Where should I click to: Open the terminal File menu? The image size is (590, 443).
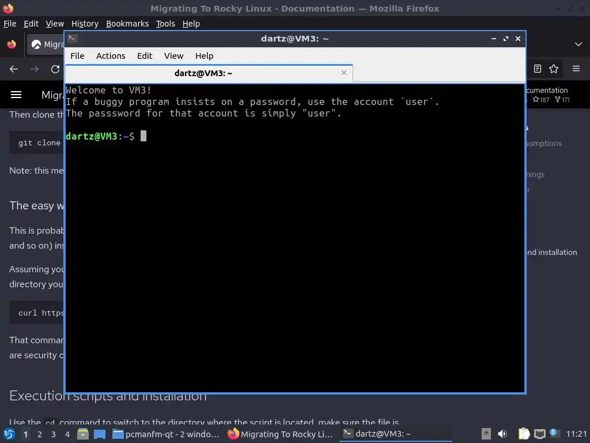point(77,56)
